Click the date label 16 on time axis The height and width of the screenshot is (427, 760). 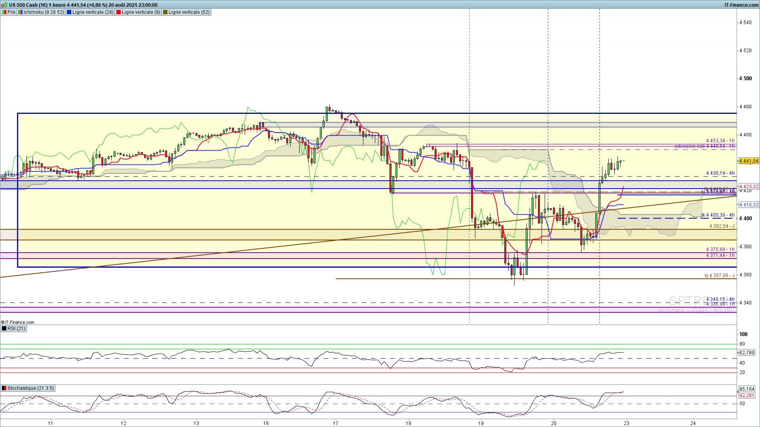(x=266, y=423)
